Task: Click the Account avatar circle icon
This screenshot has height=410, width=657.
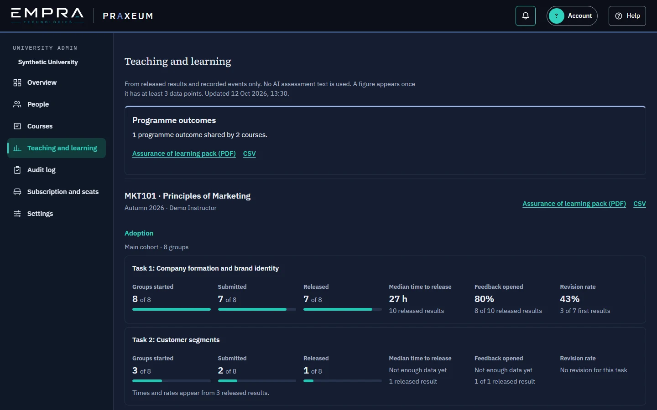Action: 557,16
